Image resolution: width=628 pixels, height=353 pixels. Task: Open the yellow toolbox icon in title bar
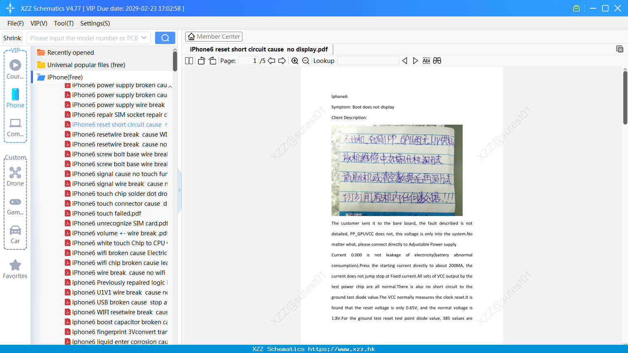[576, 8]
